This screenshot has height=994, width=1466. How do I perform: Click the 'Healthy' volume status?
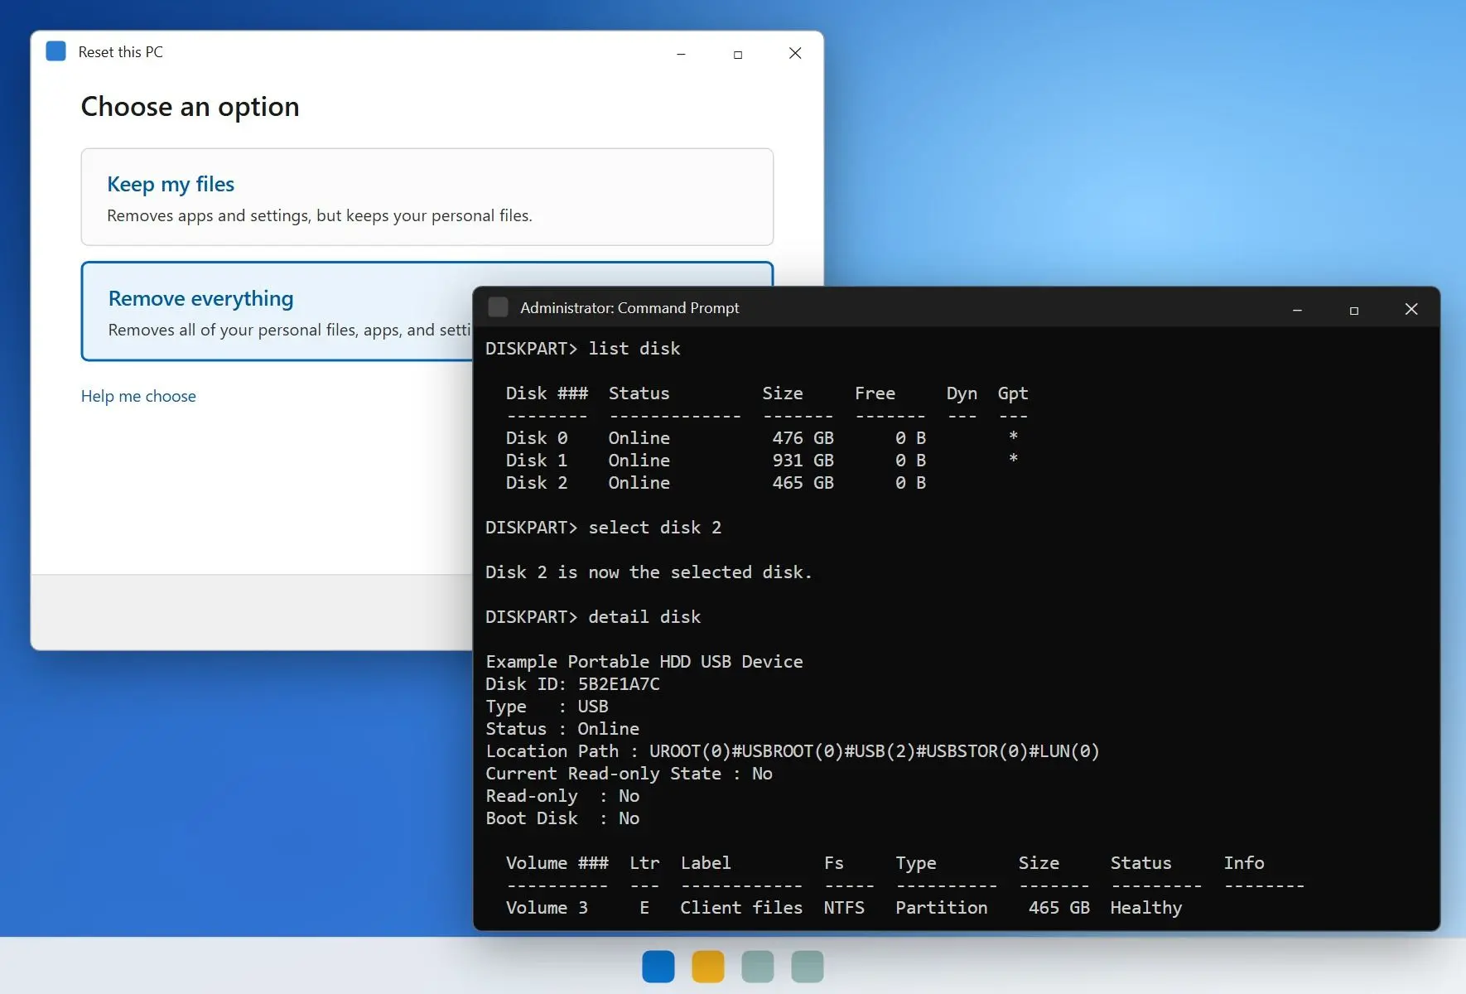1146,908
